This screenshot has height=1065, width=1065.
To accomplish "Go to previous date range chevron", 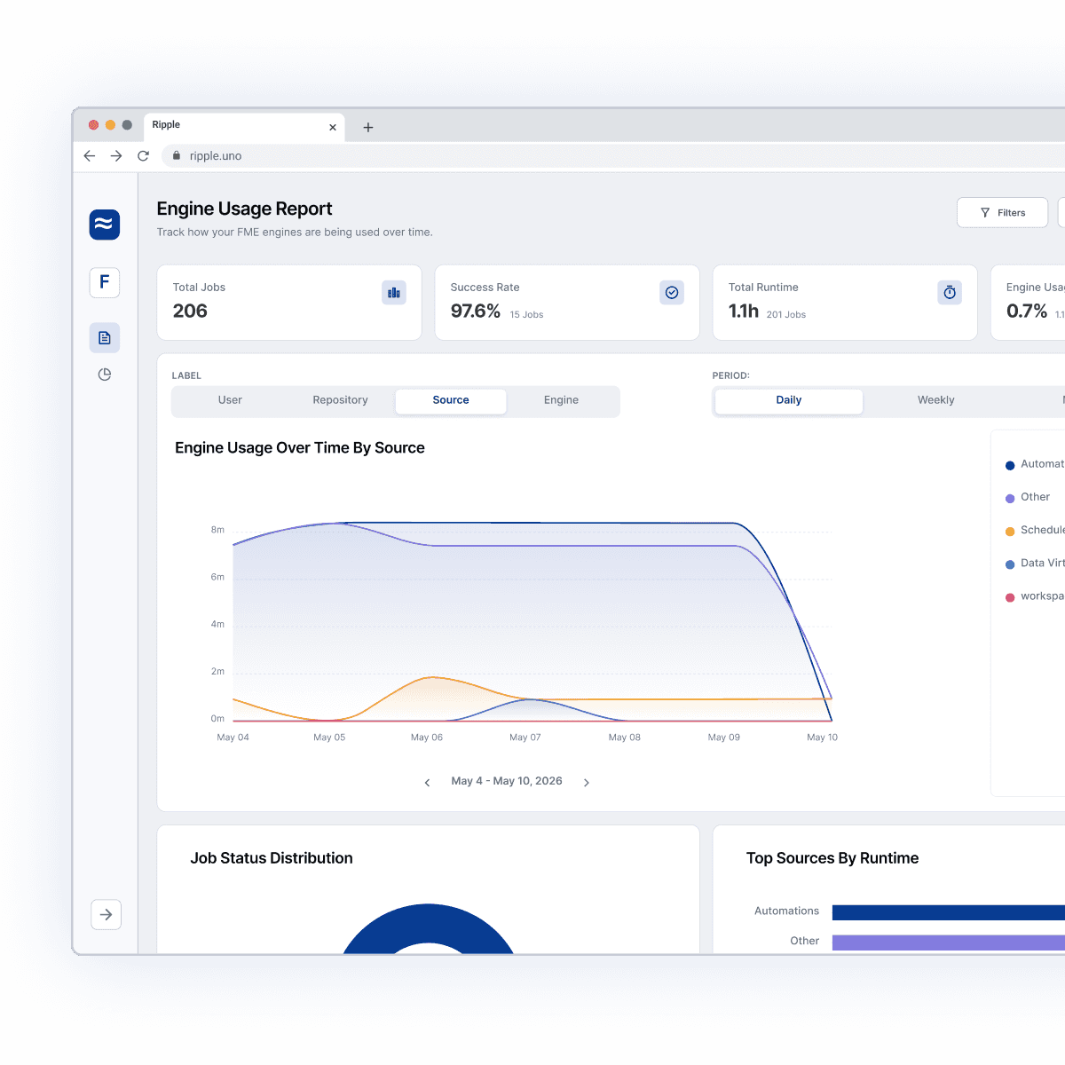I will click(x=427, y=782).
